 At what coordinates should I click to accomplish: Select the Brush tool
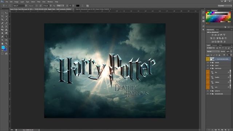(6, 23)
